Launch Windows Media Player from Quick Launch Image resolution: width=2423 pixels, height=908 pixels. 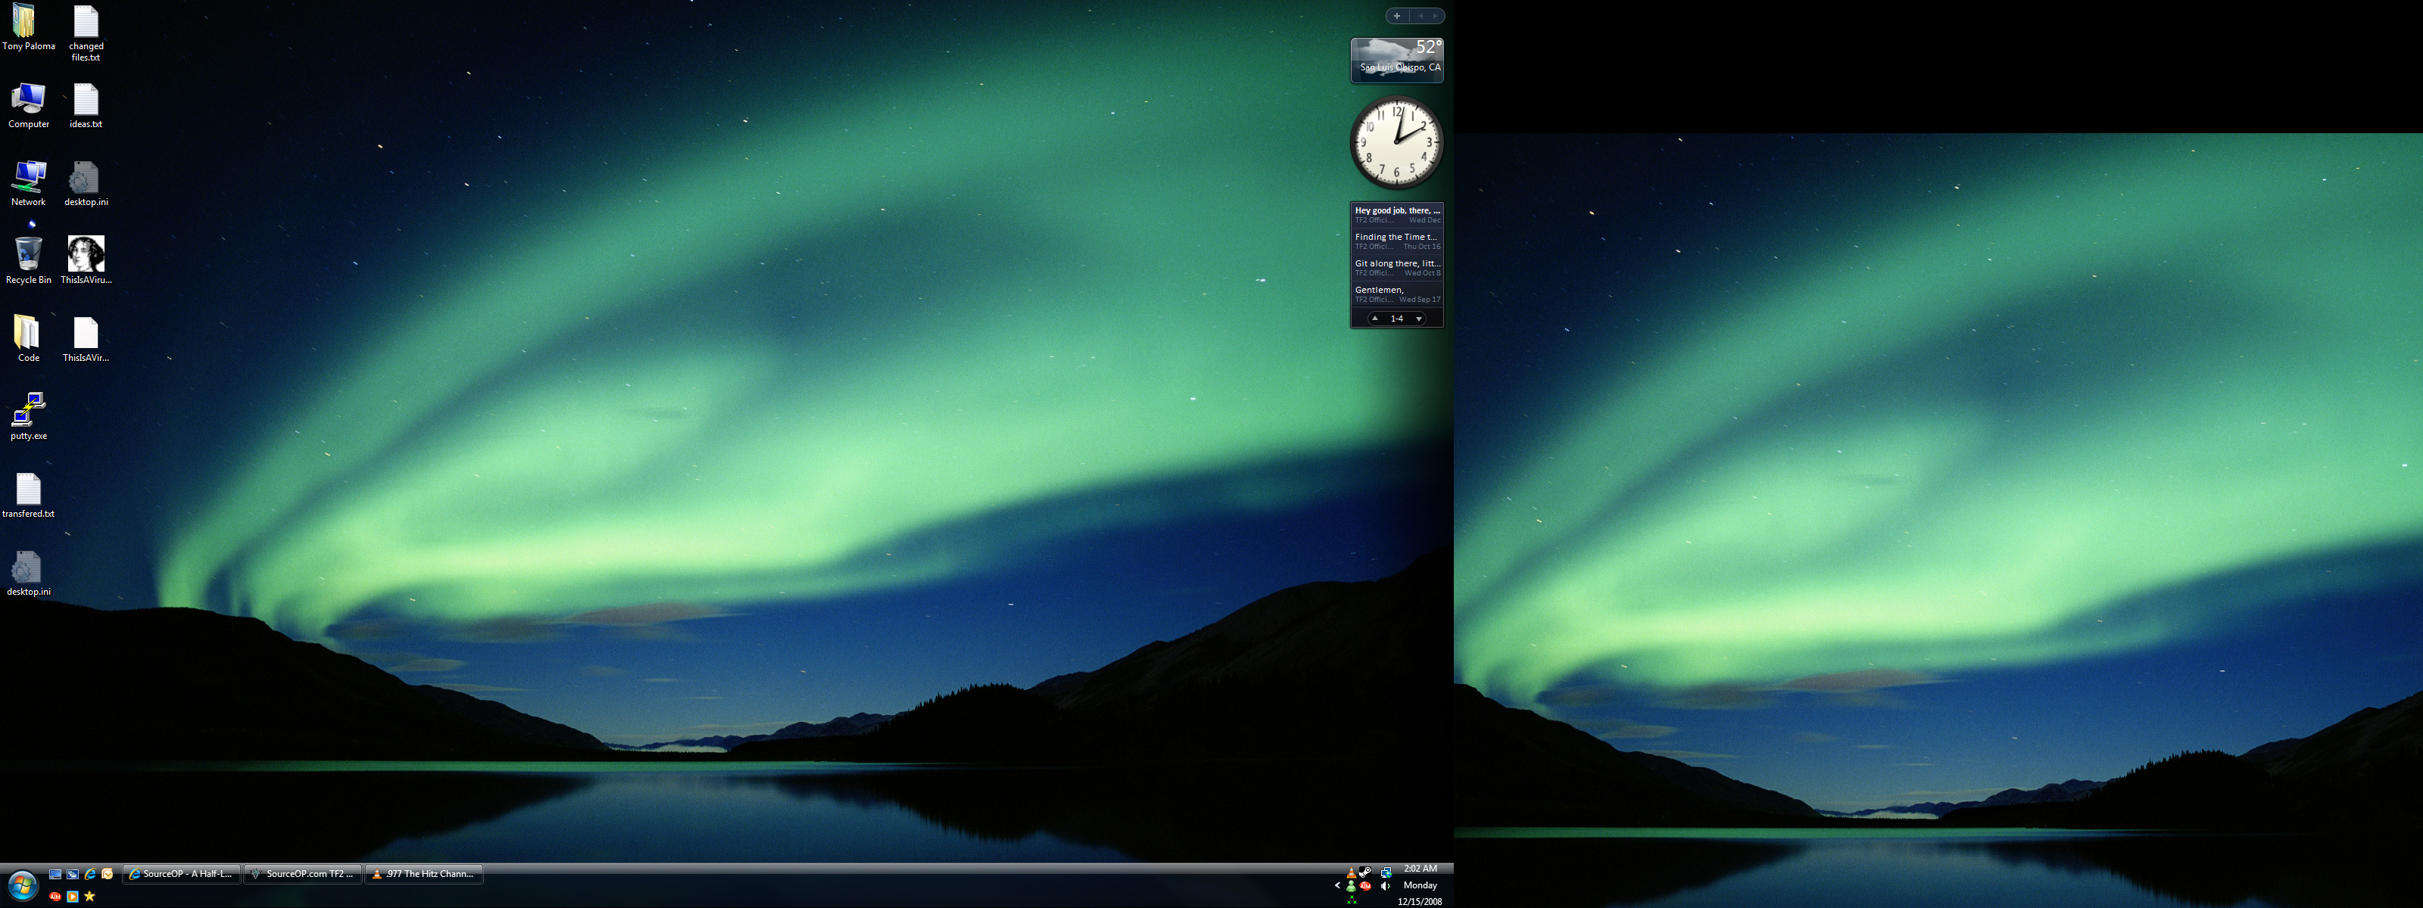[73, 897]
